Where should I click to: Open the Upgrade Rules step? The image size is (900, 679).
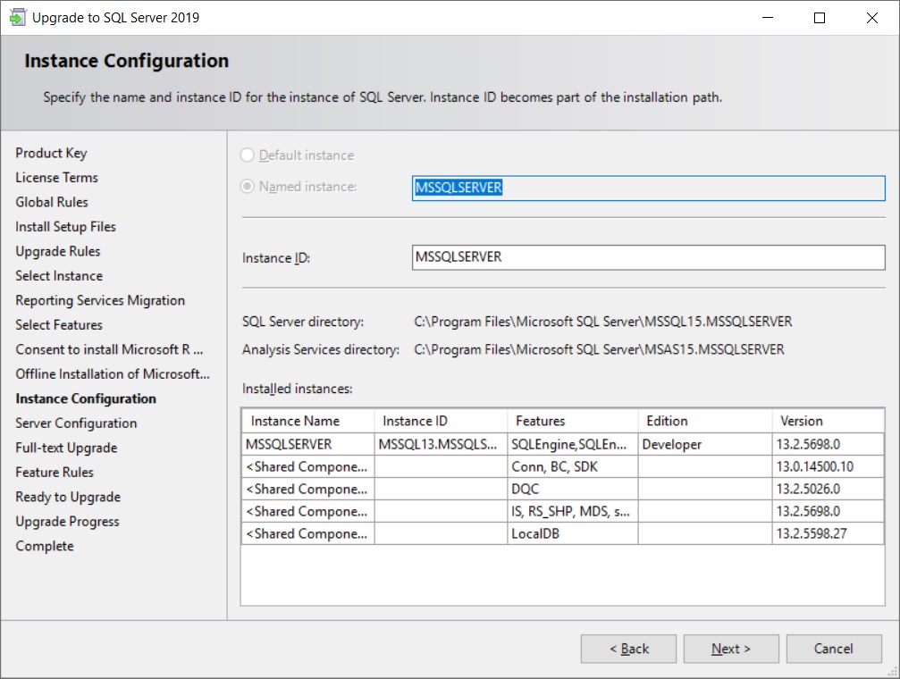[58, 251]
